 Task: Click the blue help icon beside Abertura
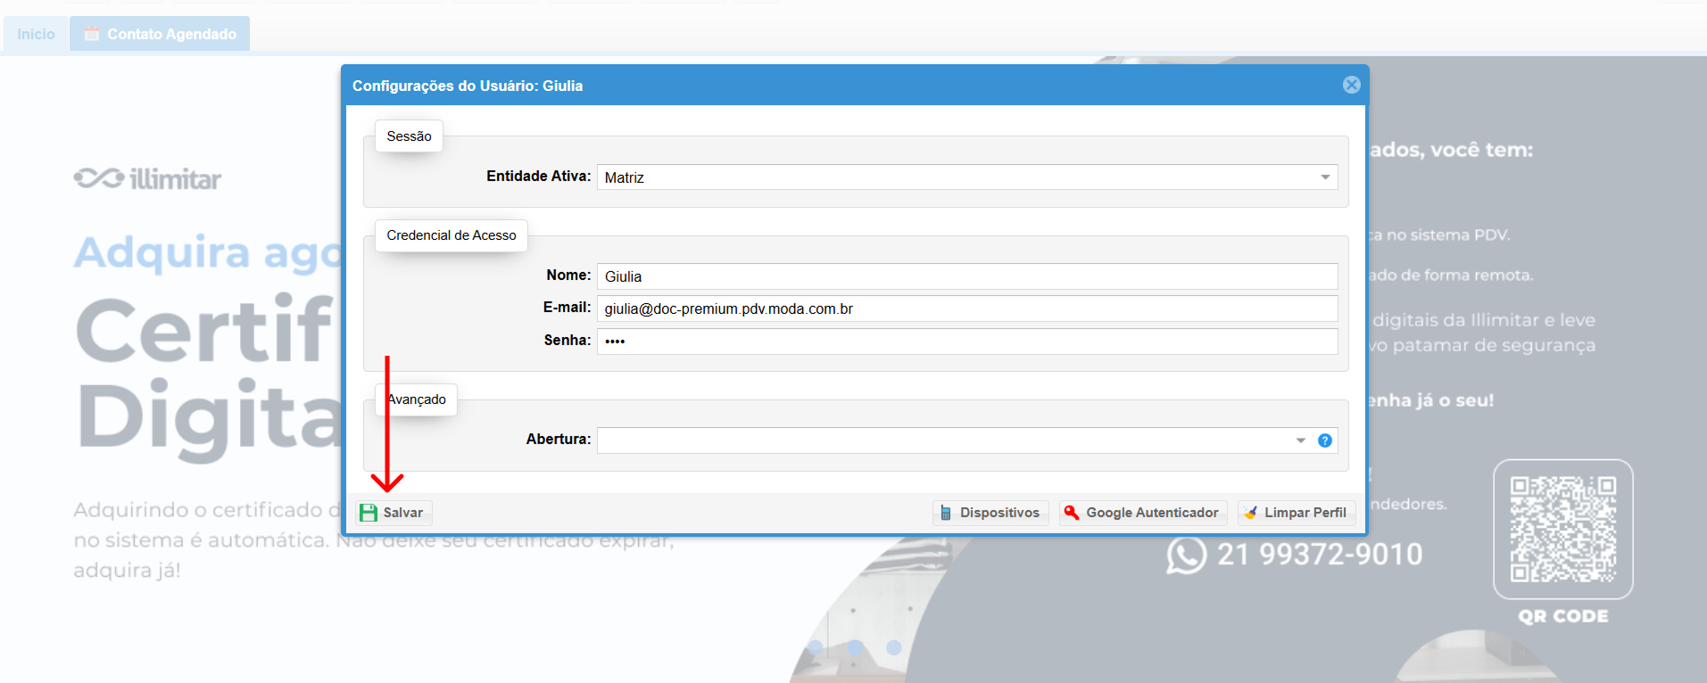click(1325, 440)
